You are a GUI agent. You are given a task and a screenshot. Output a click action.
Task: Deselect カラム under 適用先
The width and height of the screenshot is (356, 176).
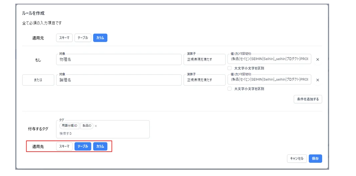pos(100,146)
